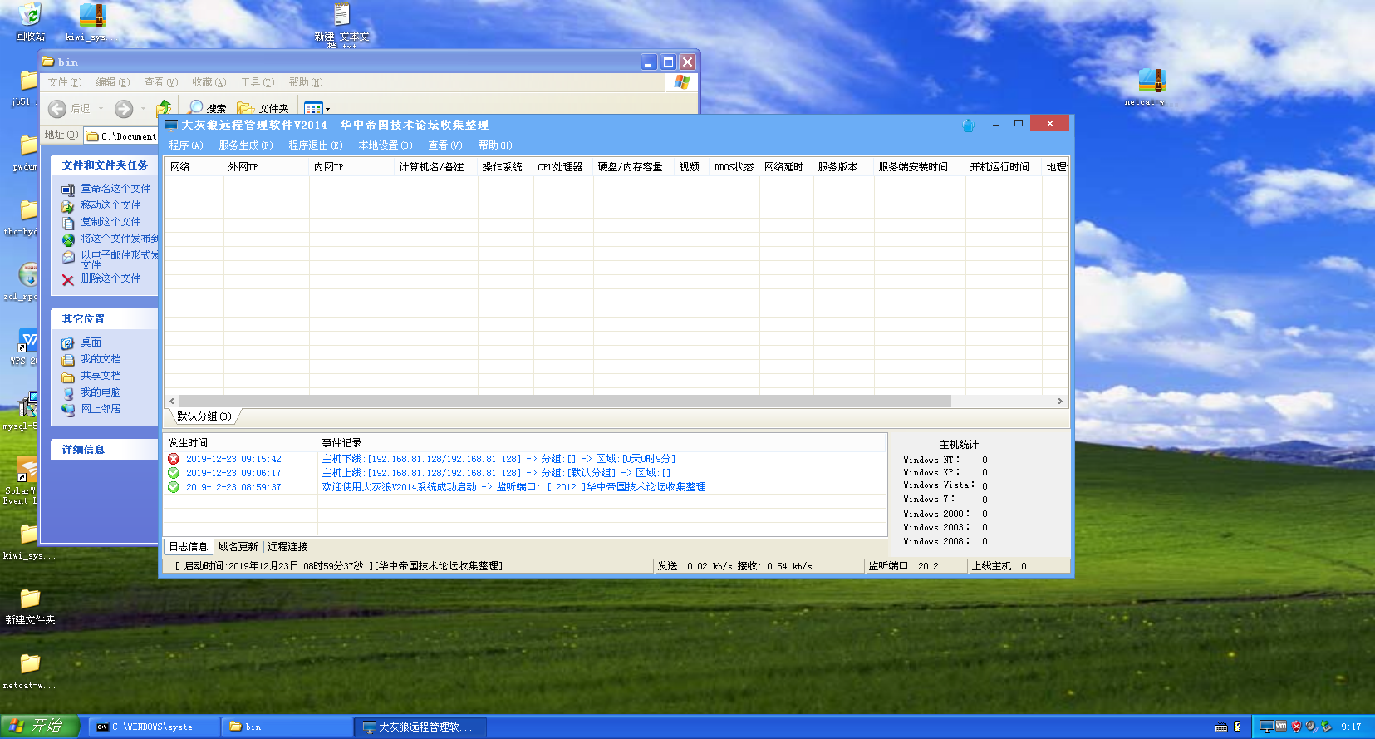Image resolution: width=1375 pixels, height=739 pixels.
Task: Open the 帮助 menu in 大灰狼 window
Action: pos(495,145)
